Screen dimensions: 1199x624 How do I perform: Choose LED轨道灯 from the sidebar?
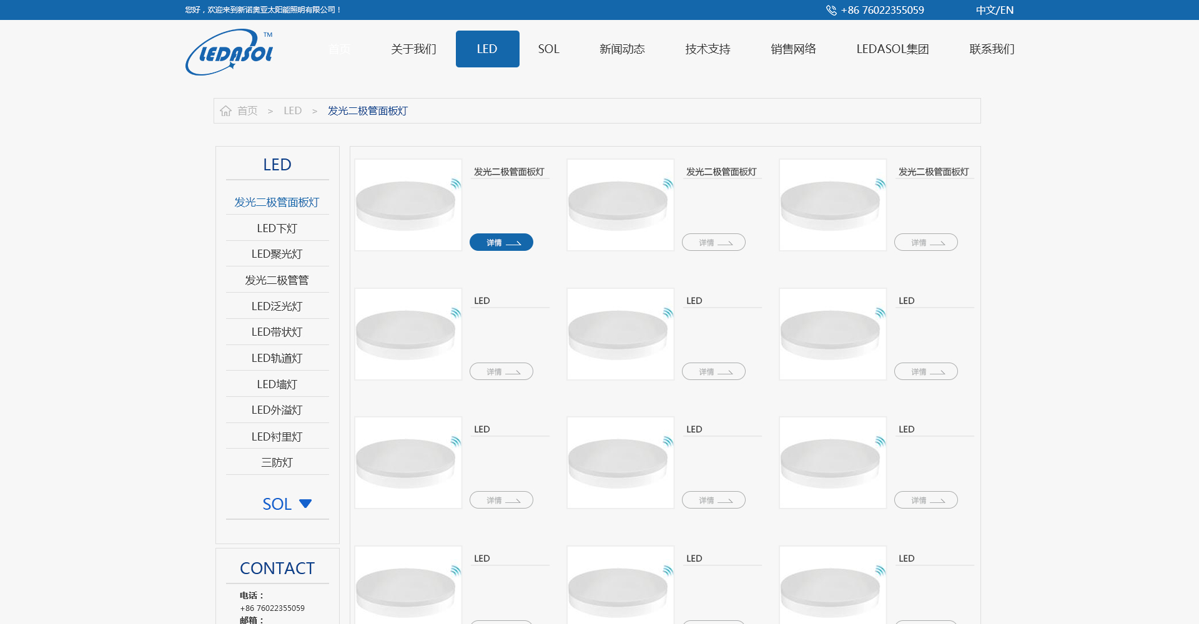tap(277, 358)
